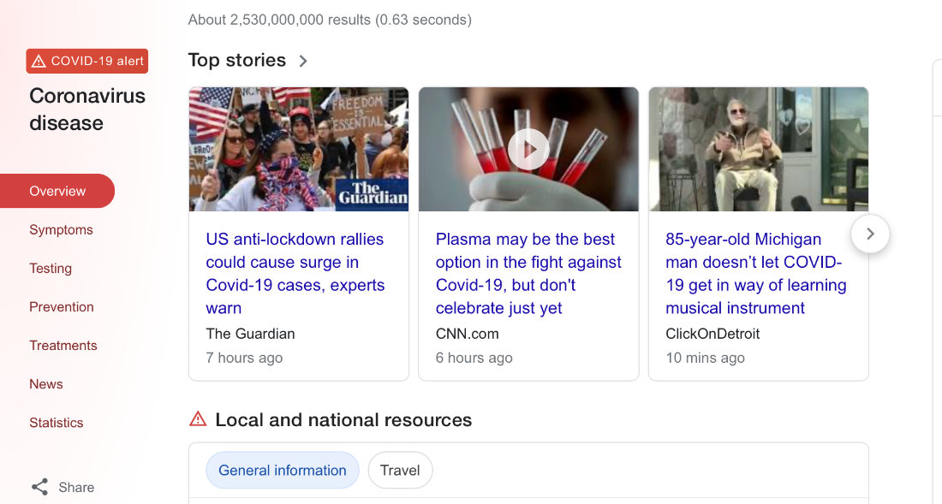Open the Top stories heading link

coord(236,61)
